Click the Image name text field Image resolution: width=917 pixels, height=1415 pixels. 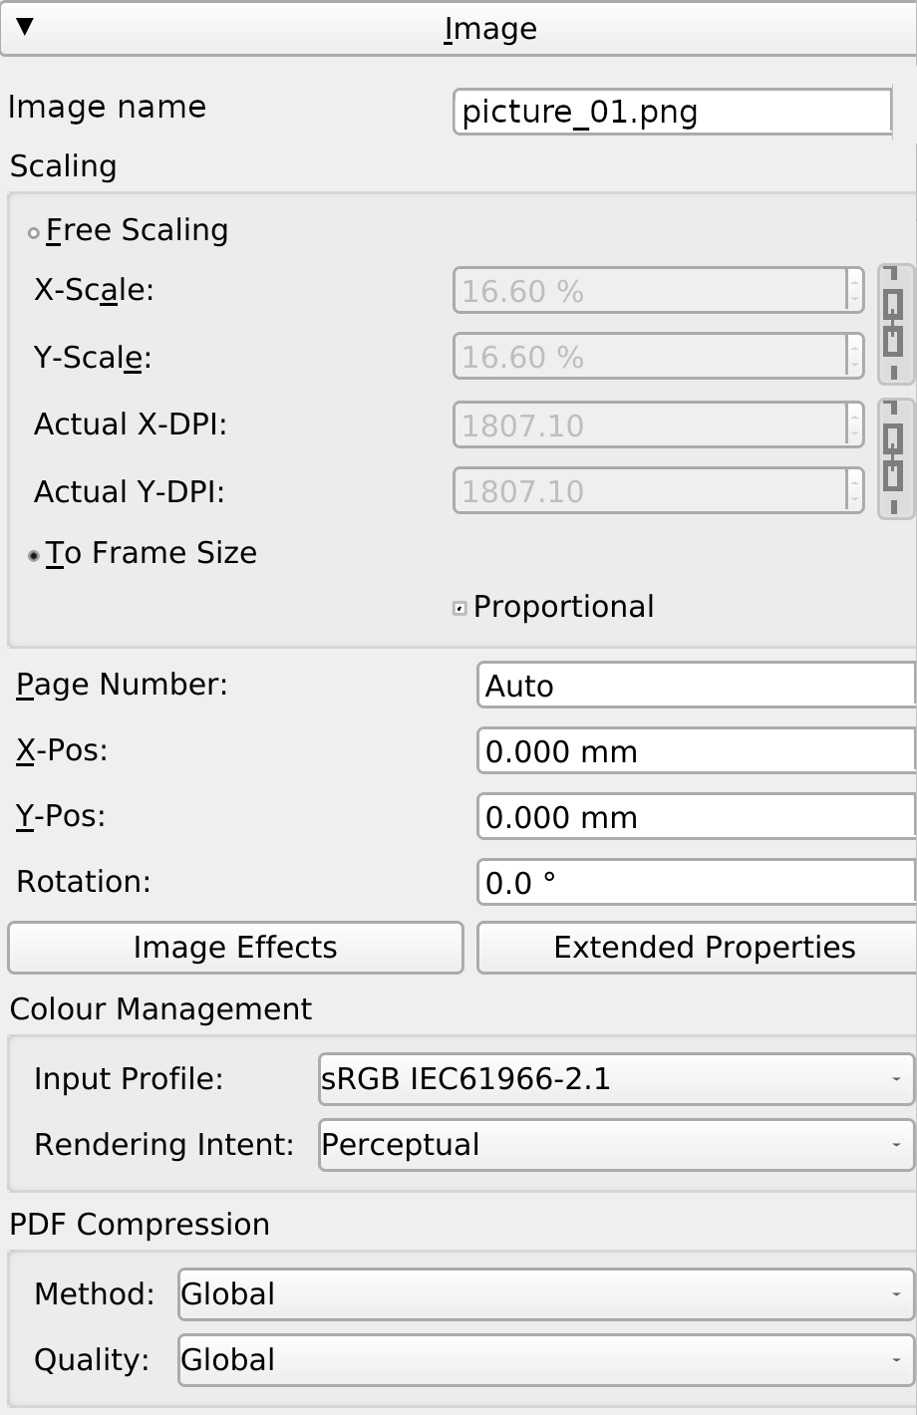tap(672, 112)
